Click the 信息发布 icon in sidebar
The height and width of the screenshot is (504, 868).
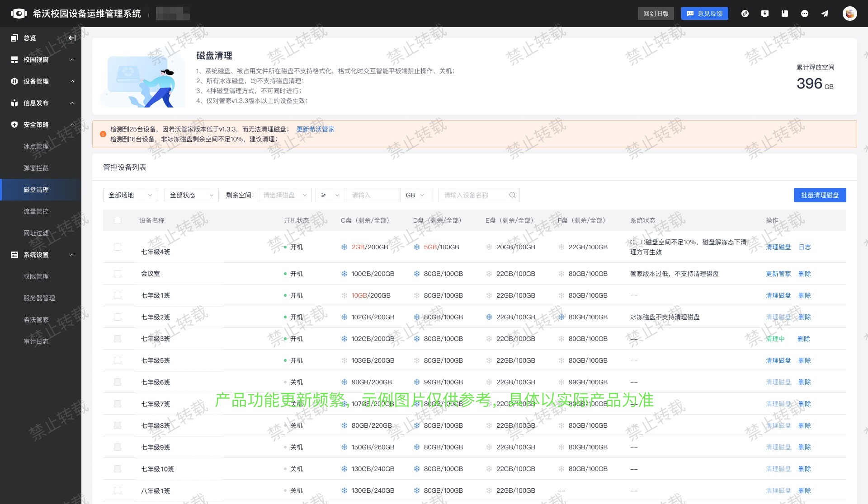[14, 103]
